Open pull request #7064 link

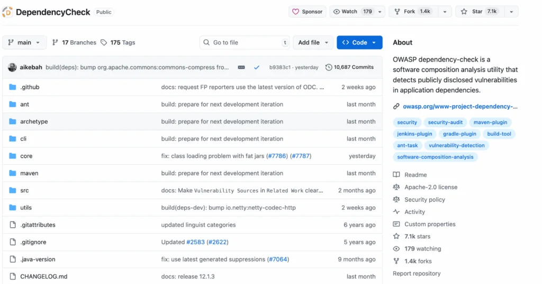[278, 260]
